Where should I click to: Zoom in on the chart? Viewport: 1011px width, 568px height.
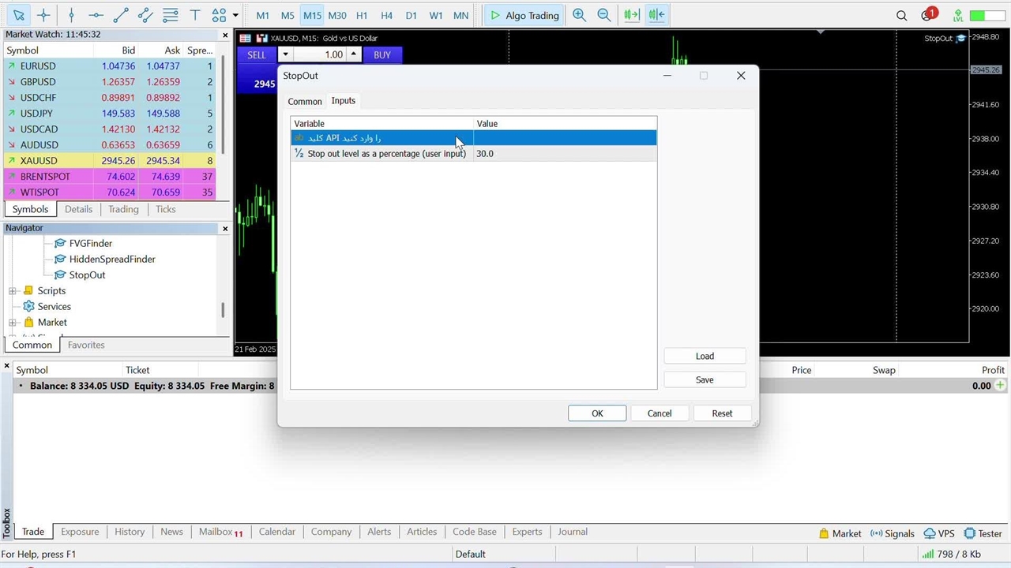tap(579, 15)
